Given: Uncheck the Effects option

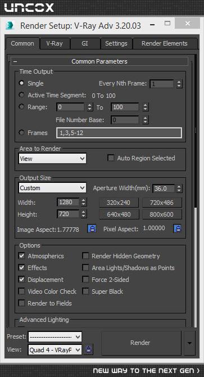Looking at the screenshot, I should point(21,268).
